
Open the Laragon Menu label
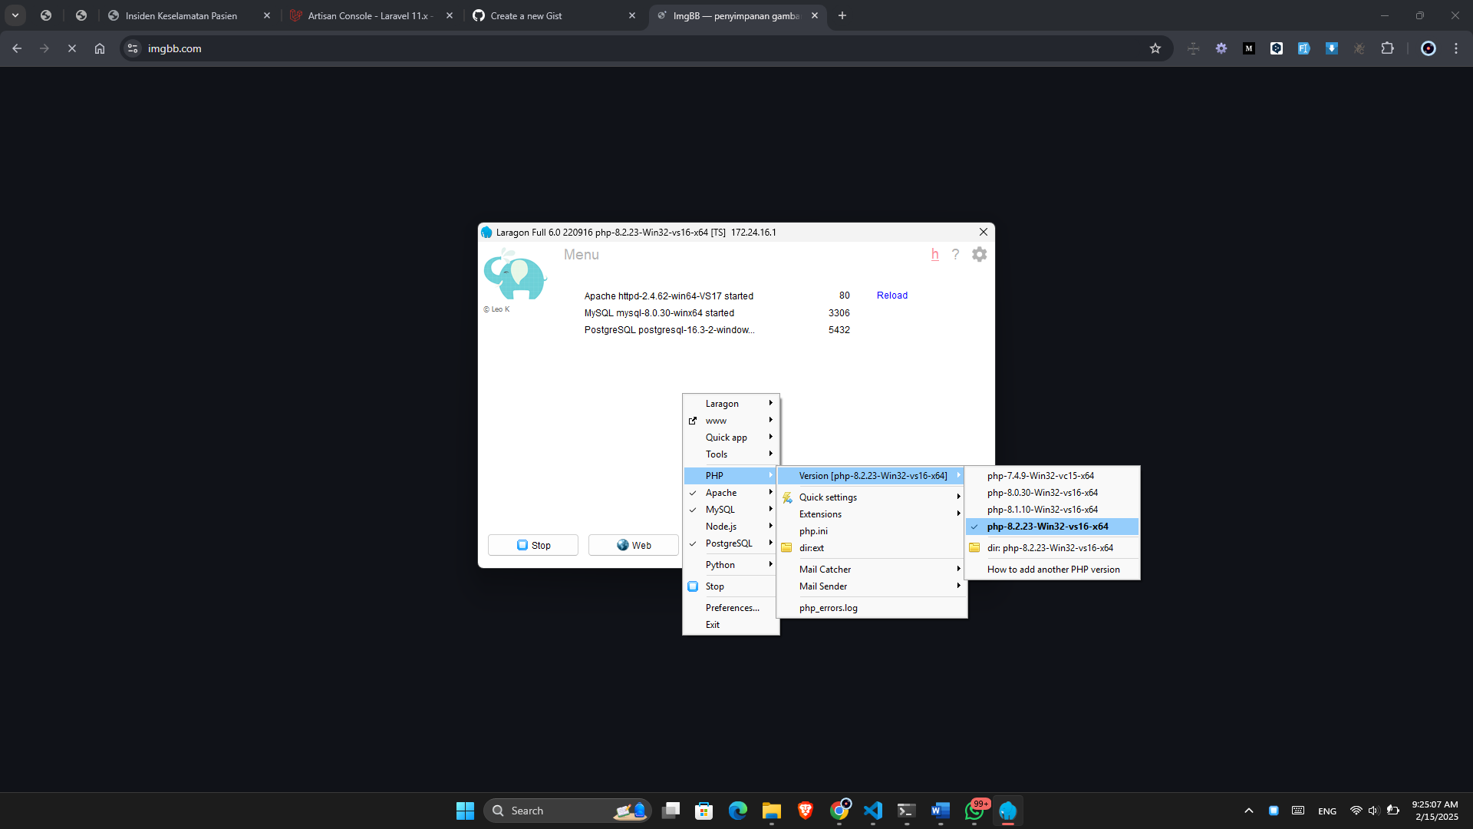point(581,255)
